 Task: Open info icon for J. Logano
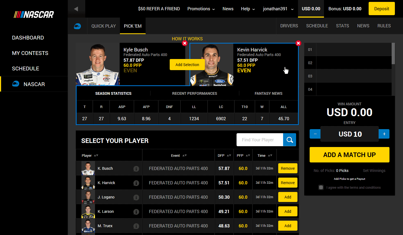(136, 197)
